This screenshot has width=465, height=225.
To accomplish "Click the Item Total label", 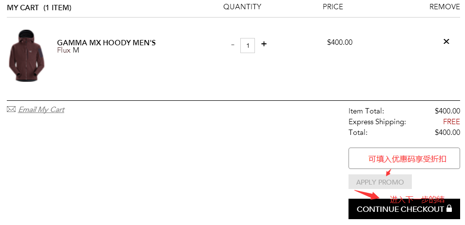I will tap(366, 111).
